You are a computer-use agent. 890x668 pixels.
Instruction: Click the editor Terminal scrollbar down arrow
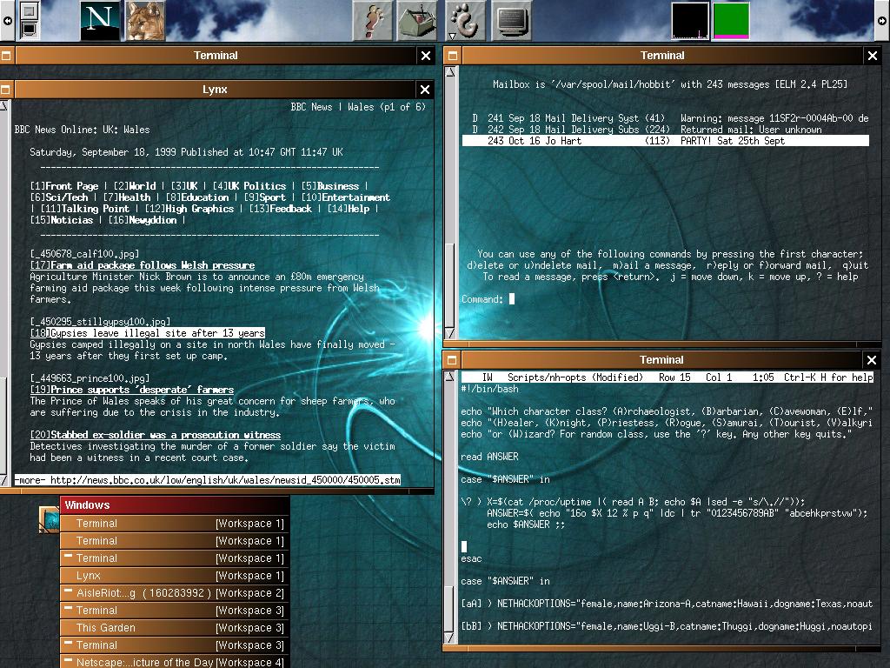(x=449, y=638)
